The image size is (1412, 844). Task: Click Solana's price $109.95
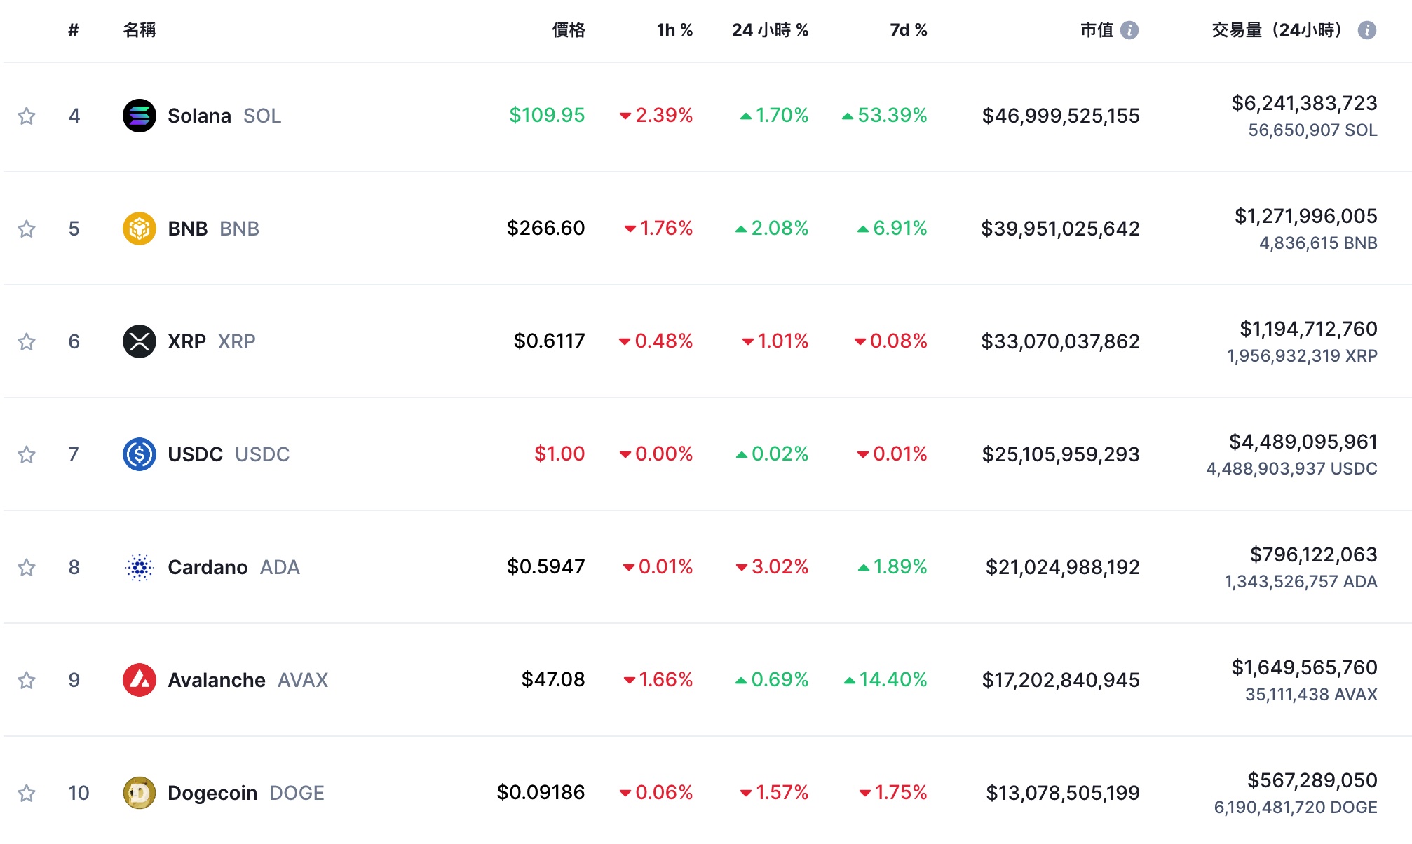coord(547,115)
